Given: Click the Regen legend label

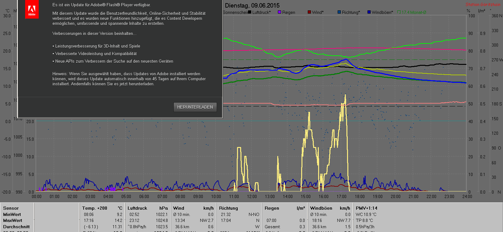Looking at the screenshot, I should click(289, 12).
